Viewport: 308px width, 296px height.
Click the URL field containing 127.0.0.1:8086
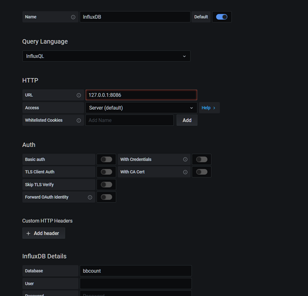pyautogui.click(x=141, y=95)
